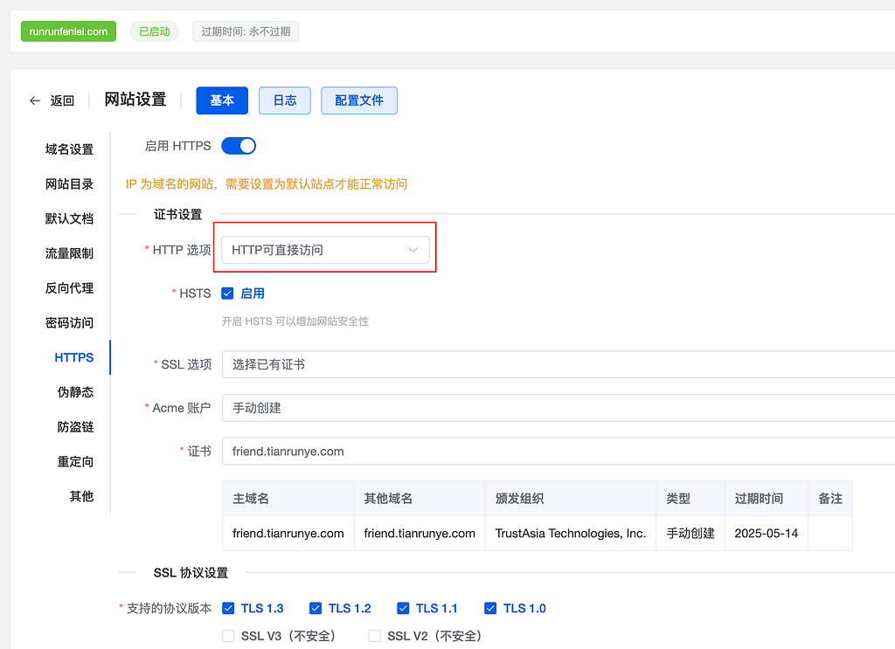This screenshot has width=895, height=649.
Task: Click the back arrow next to 返回
Action: pos(33,100)
